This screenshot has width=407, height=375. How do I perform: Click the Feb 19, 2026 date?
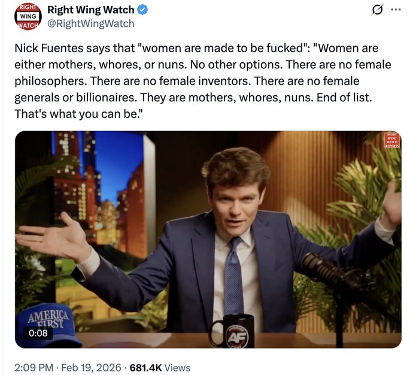click(91, 368)
